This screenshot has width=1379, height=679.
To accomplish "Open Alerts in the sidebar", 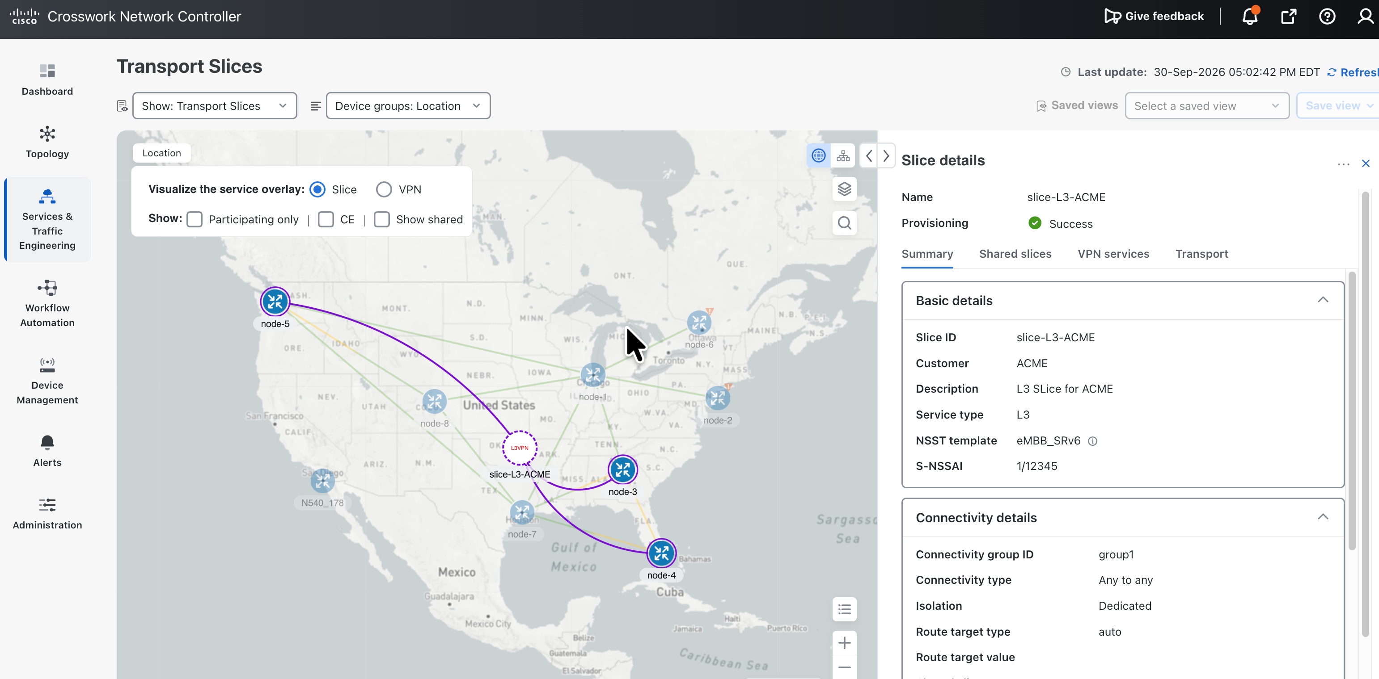I will click(x=47, y=451).
